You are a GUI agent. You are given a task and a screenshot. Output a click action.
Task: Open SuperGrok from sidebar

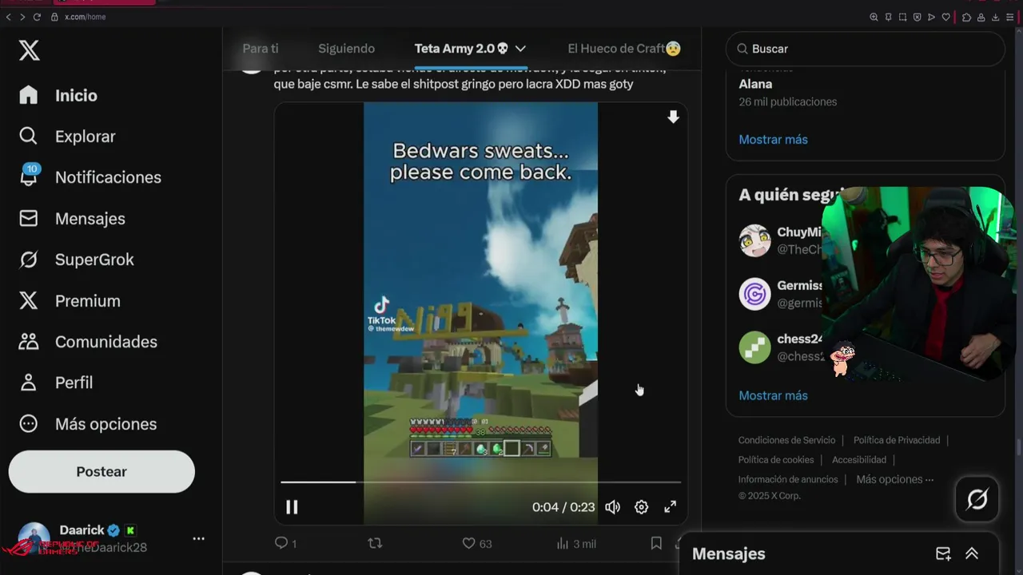[x=76, y=260]
